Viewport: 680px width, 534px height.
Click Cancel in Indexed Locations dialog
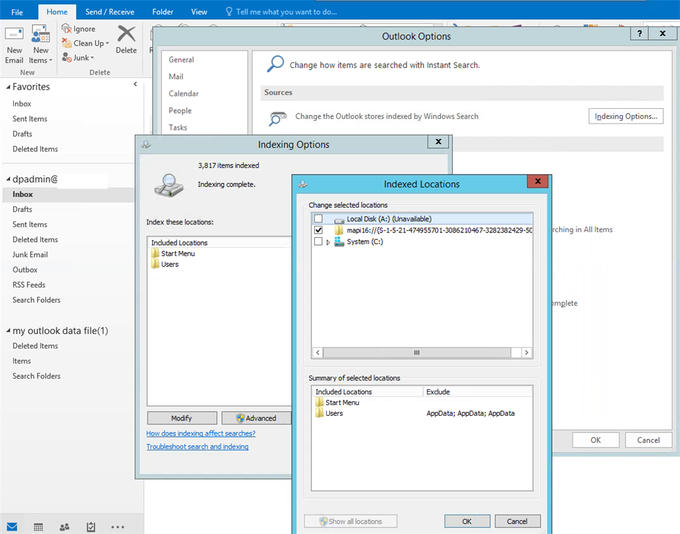517,521
